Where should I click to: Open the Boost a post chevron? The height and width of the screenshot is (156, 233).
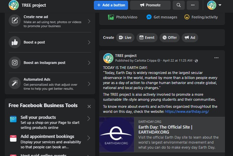[x=89, y=42]
